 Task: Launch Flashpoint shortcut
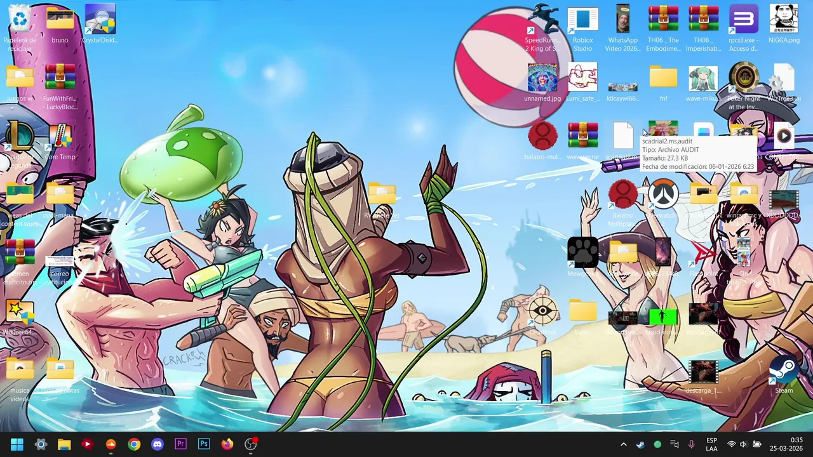pos(703,258)
